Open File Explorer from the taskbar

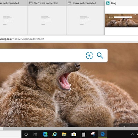[x=64, y=134]
